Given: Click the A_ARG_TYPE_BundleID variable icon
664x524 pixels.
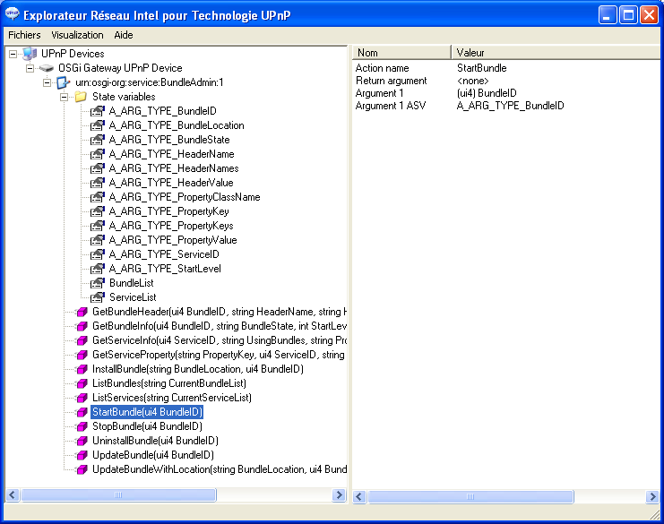Looking at the screenshot, I should click(x=98, y=111).
